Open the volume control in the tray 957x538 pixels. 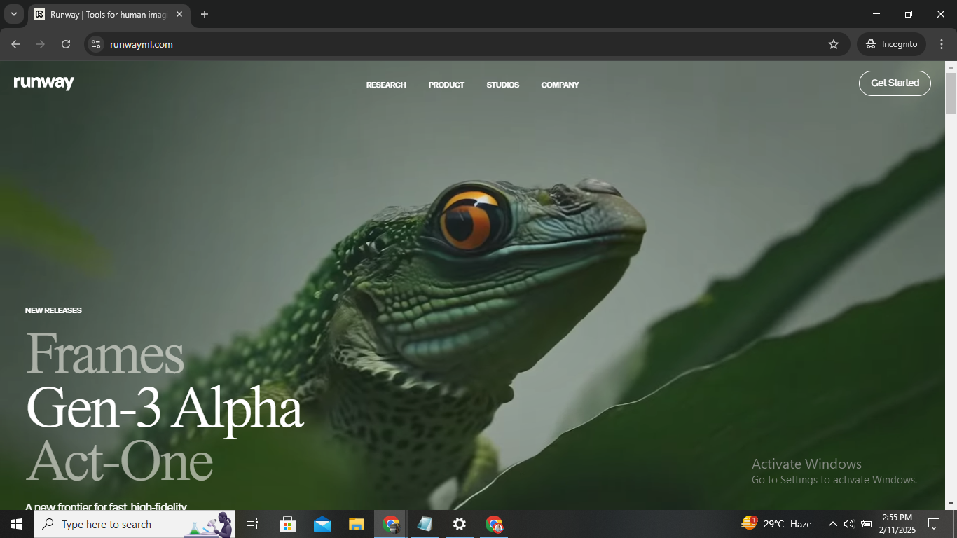[x=849, y=524]
